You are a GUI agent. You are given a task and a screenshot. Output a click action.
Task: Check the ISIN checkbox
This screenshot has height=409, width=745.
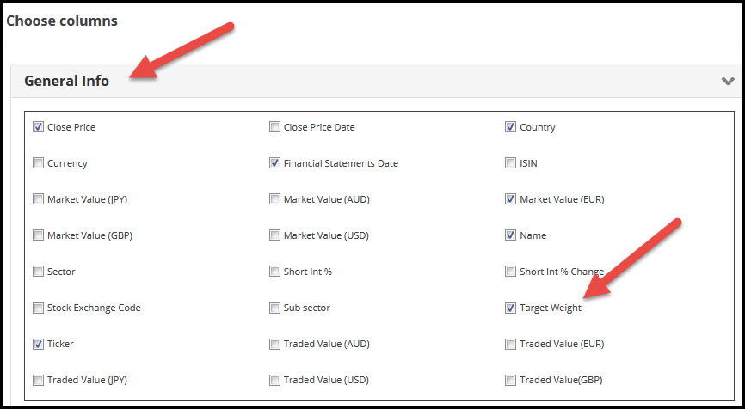(x=511, y=163)
